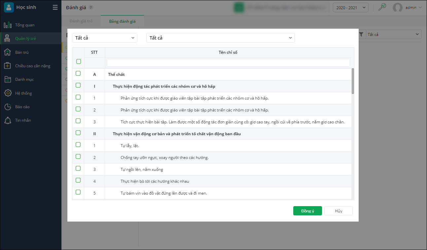Click the Danh mục folder icon

(x=8, y=79)
